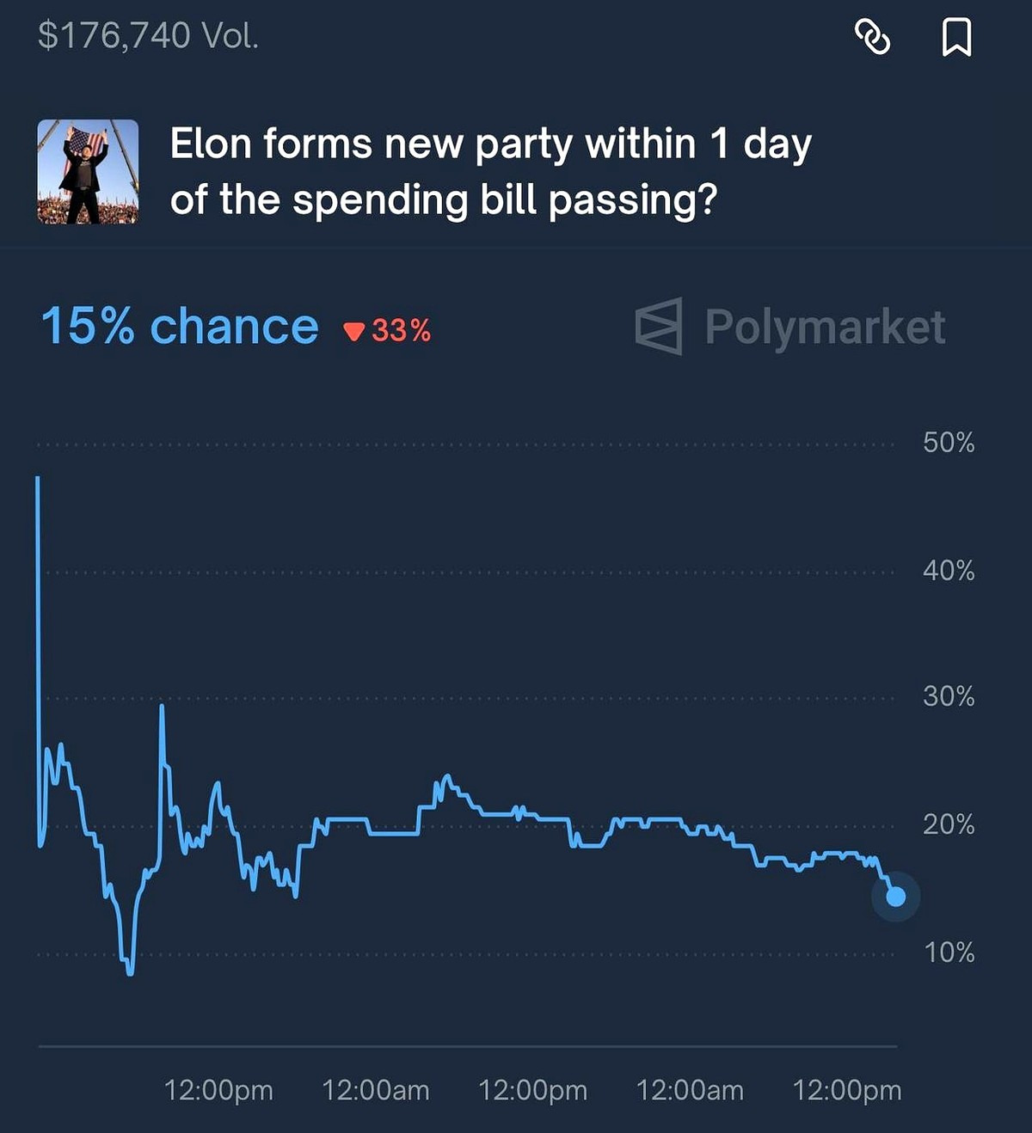Click the last 12:00pm time label
The height and width of the screenshot is (1133, 1032).
(x=847, y=1091)
